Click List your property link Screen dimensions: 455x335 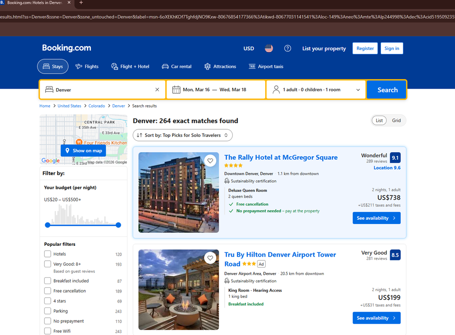click(x=324, y=49)
